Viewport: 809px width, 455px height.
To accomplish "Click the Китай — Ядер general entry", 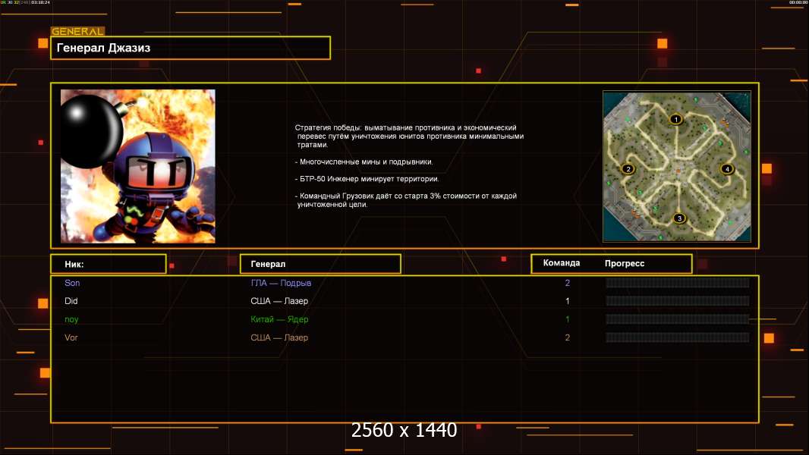I will (279, 319).
